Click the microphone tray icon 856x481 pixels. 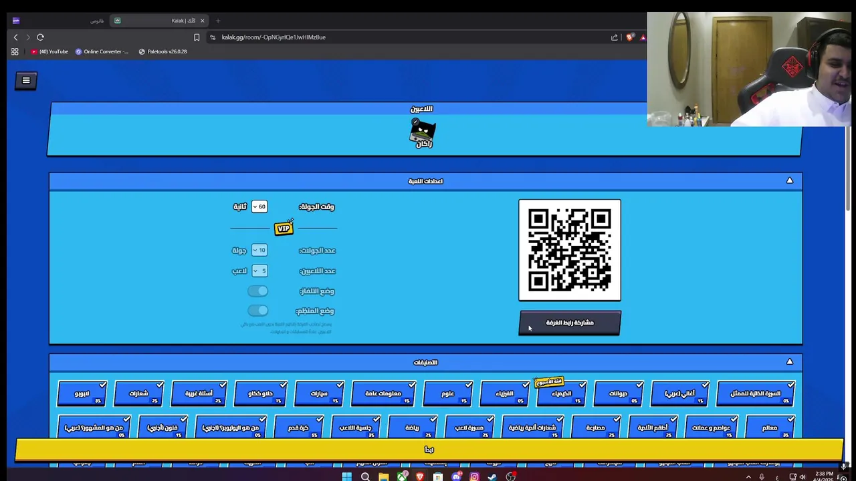pyautogui.click(x=762, y=477)
